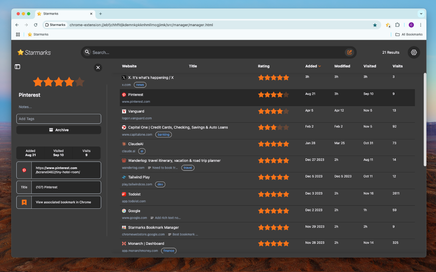Select the X. It's what's happening row

[268, 81]
